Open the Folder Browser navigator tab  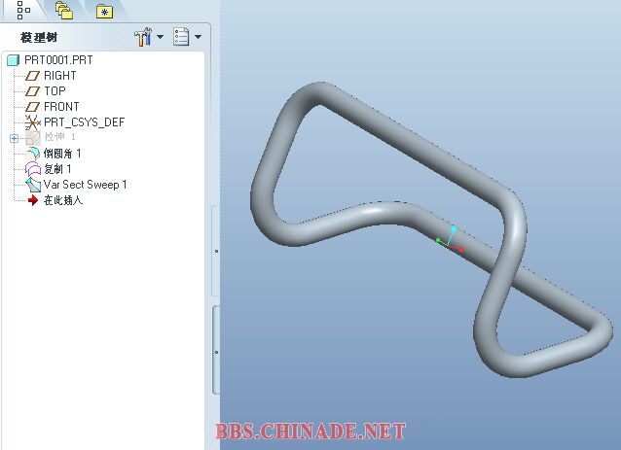tap(64, 11)
